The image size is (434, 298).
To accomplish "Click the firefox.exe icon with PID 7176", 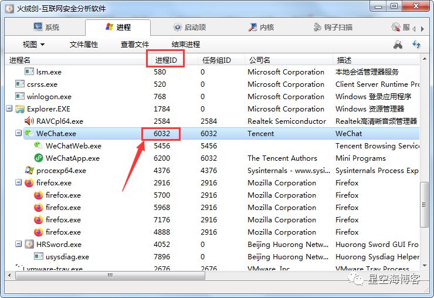I will [x=39, y=219].
